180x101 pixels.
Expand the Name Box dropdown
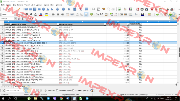coord(15,19)
